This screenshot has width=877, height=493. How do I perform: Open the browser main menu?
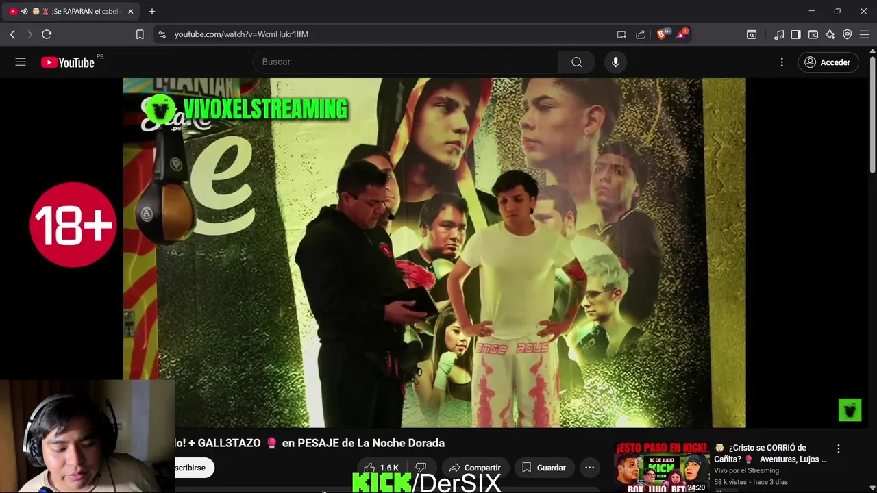point(865,34)
